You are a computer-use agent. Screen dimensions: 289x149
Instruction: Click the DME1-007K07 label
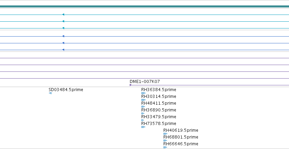[x=145, y=82]
